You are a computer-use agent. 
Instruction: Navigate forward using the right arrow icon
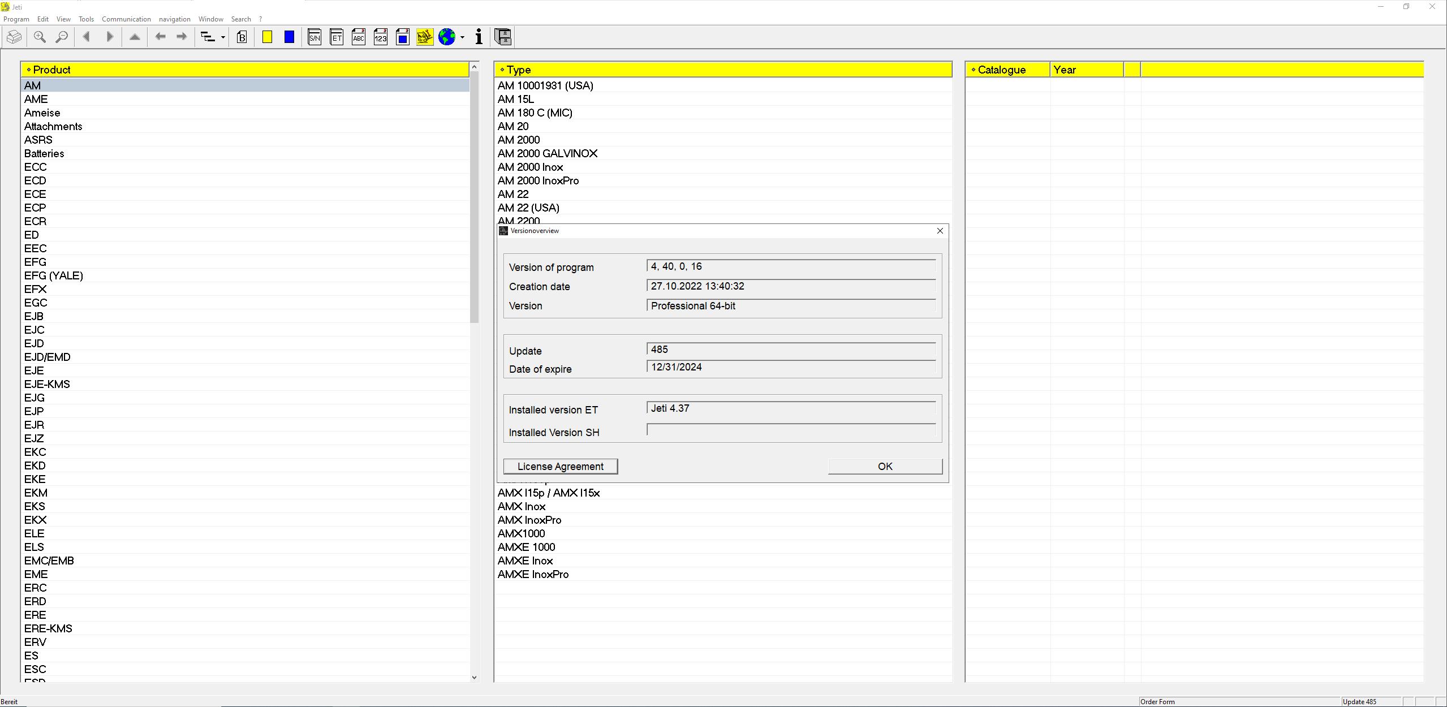click(x=182, y=37)
